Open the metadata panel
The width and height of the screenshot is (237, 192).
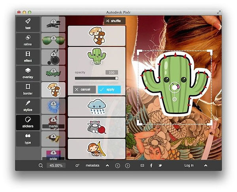pyautogui.click(x=92, y=165)
